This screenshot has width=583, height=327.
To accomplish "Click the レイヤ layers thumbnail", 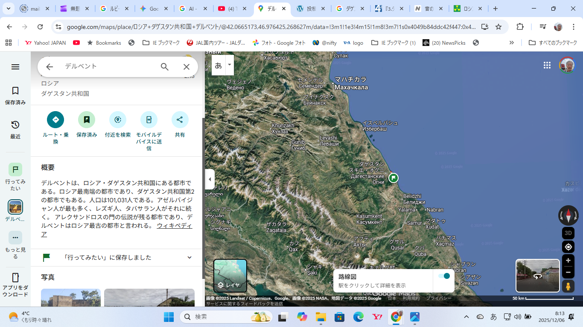I will (230, 275).
